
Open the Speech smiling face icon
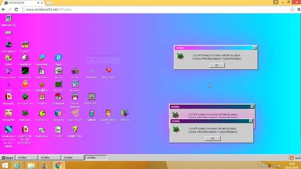tap(58, 71)
